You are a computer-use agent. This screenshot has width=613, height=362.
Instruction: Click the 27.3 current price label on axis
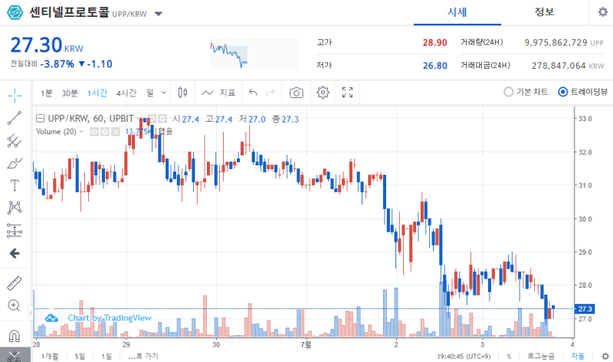(x=585, y=309)
